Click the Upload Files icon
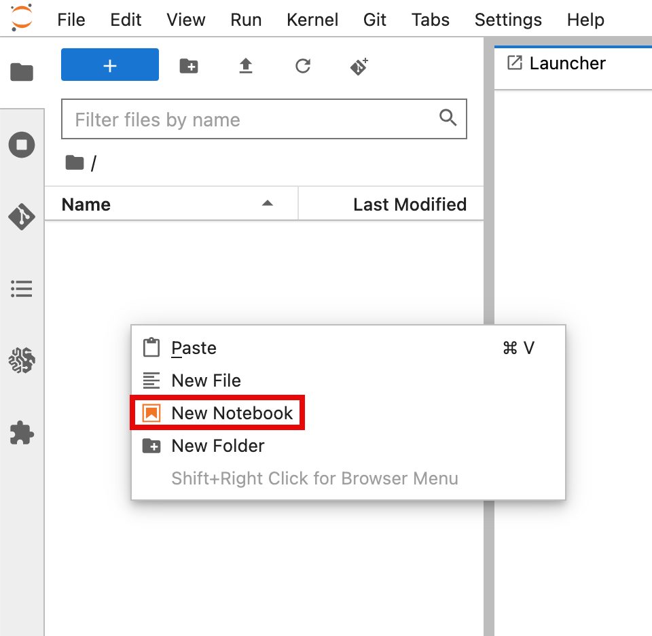Screen dimensions: 652x636 pyautogui.click(x=246, y=66)
